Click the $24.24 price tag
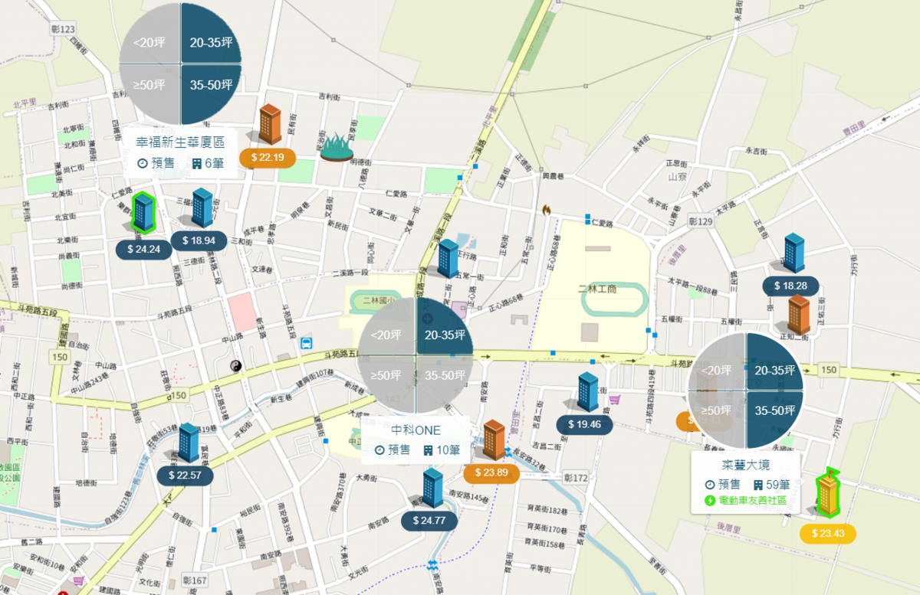This screenshot has height=595, width=920. (144, 248)
